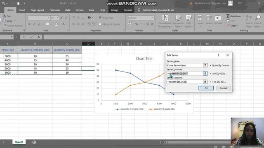Switch to the Formulas tab
This screenshot has width=264, height=148.
[54, 10]
